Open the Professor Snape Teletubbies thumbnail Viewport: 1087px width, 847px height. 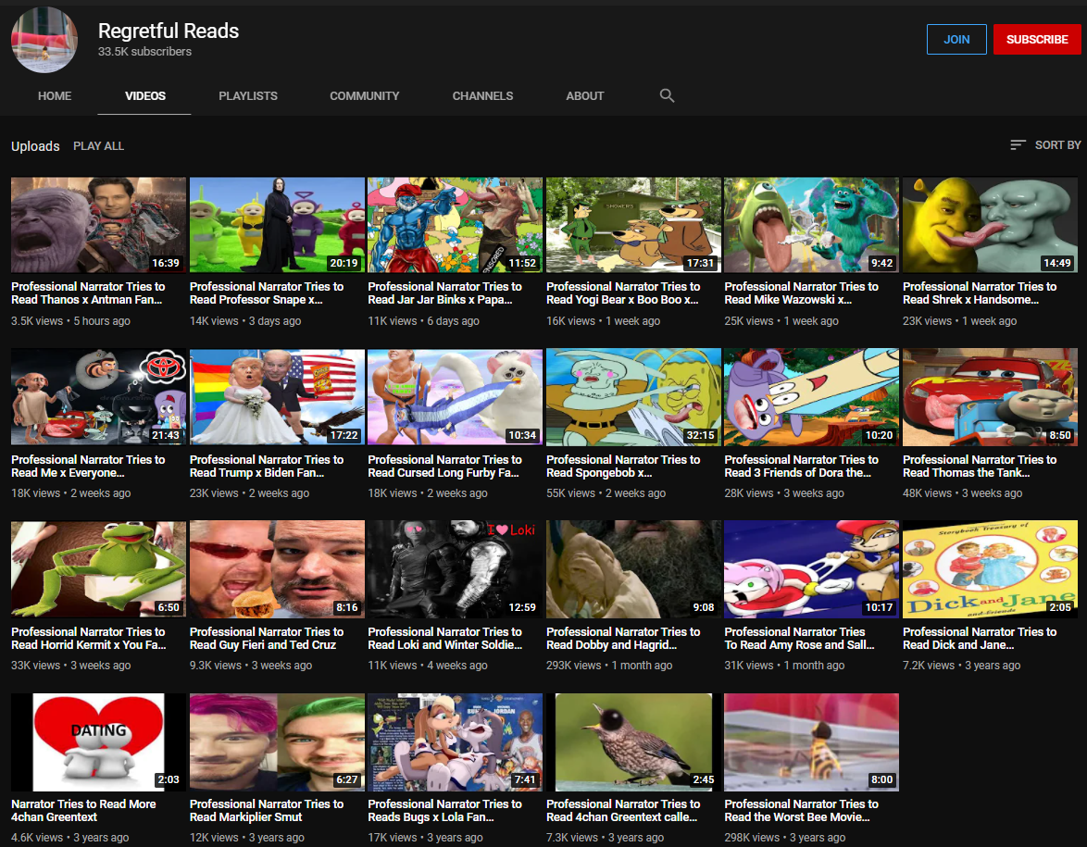(x=277, y=225)
